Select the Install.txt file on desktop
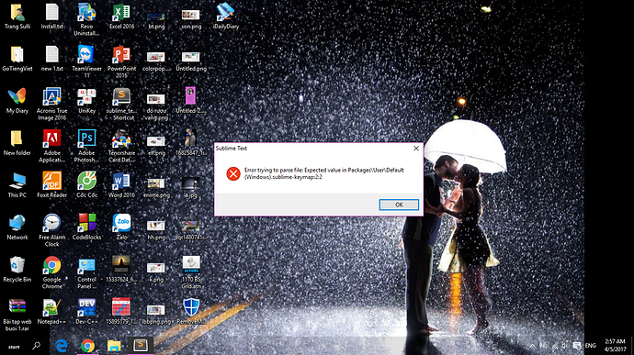634x355 pixels. (x=51, y=17)
